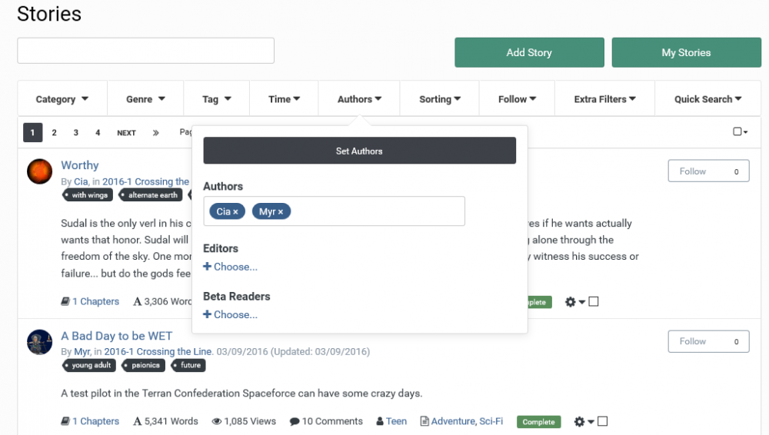Click Cia's avatar next to Worthy
Image resolution: width=769 pixels, height=435 pixels.
click(39, 171)
